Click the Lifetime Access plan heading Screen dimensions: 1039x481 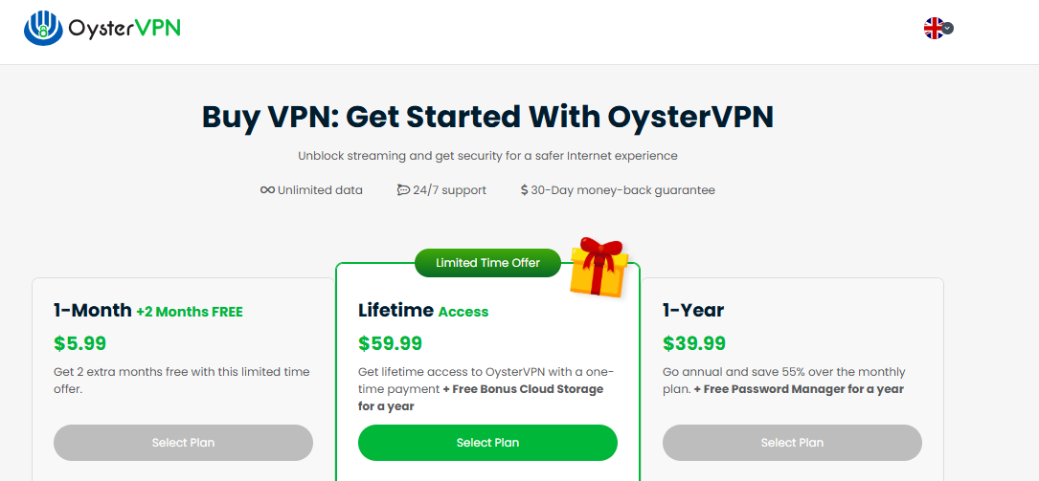[422, 311]
